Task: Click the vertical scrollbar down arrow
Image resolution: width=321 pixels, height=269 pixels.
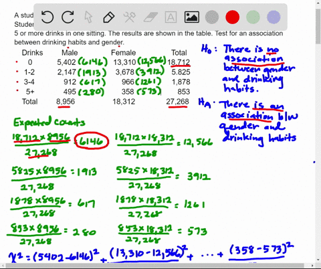Action: (x=318, y=260)
